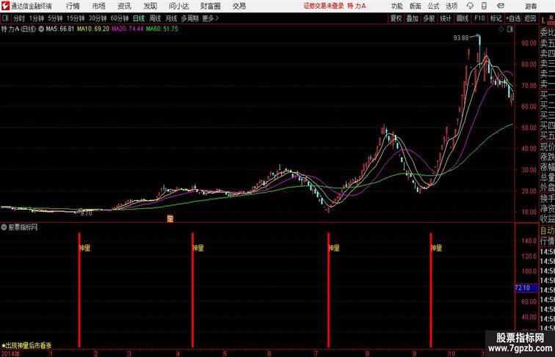This screenshot has height=357, width=555.
Task: Open the F10 company info button
Action: [479, 18]
